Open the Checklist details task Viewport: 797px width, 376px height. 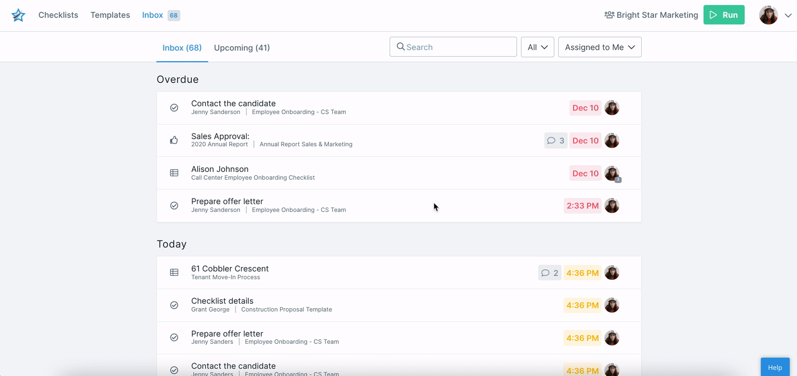pos(399,305)
